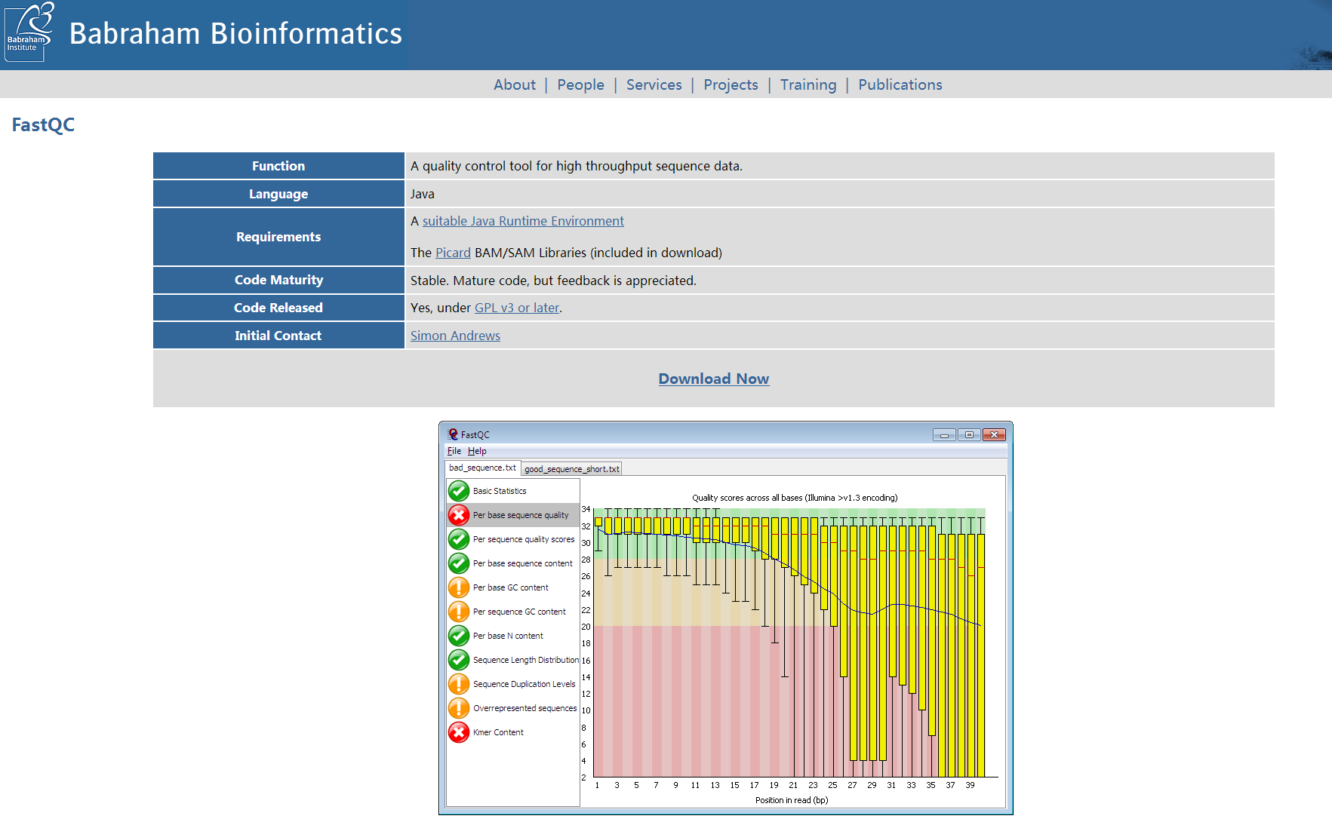Click green check icon for Basic Statistics

click(459, 491)
